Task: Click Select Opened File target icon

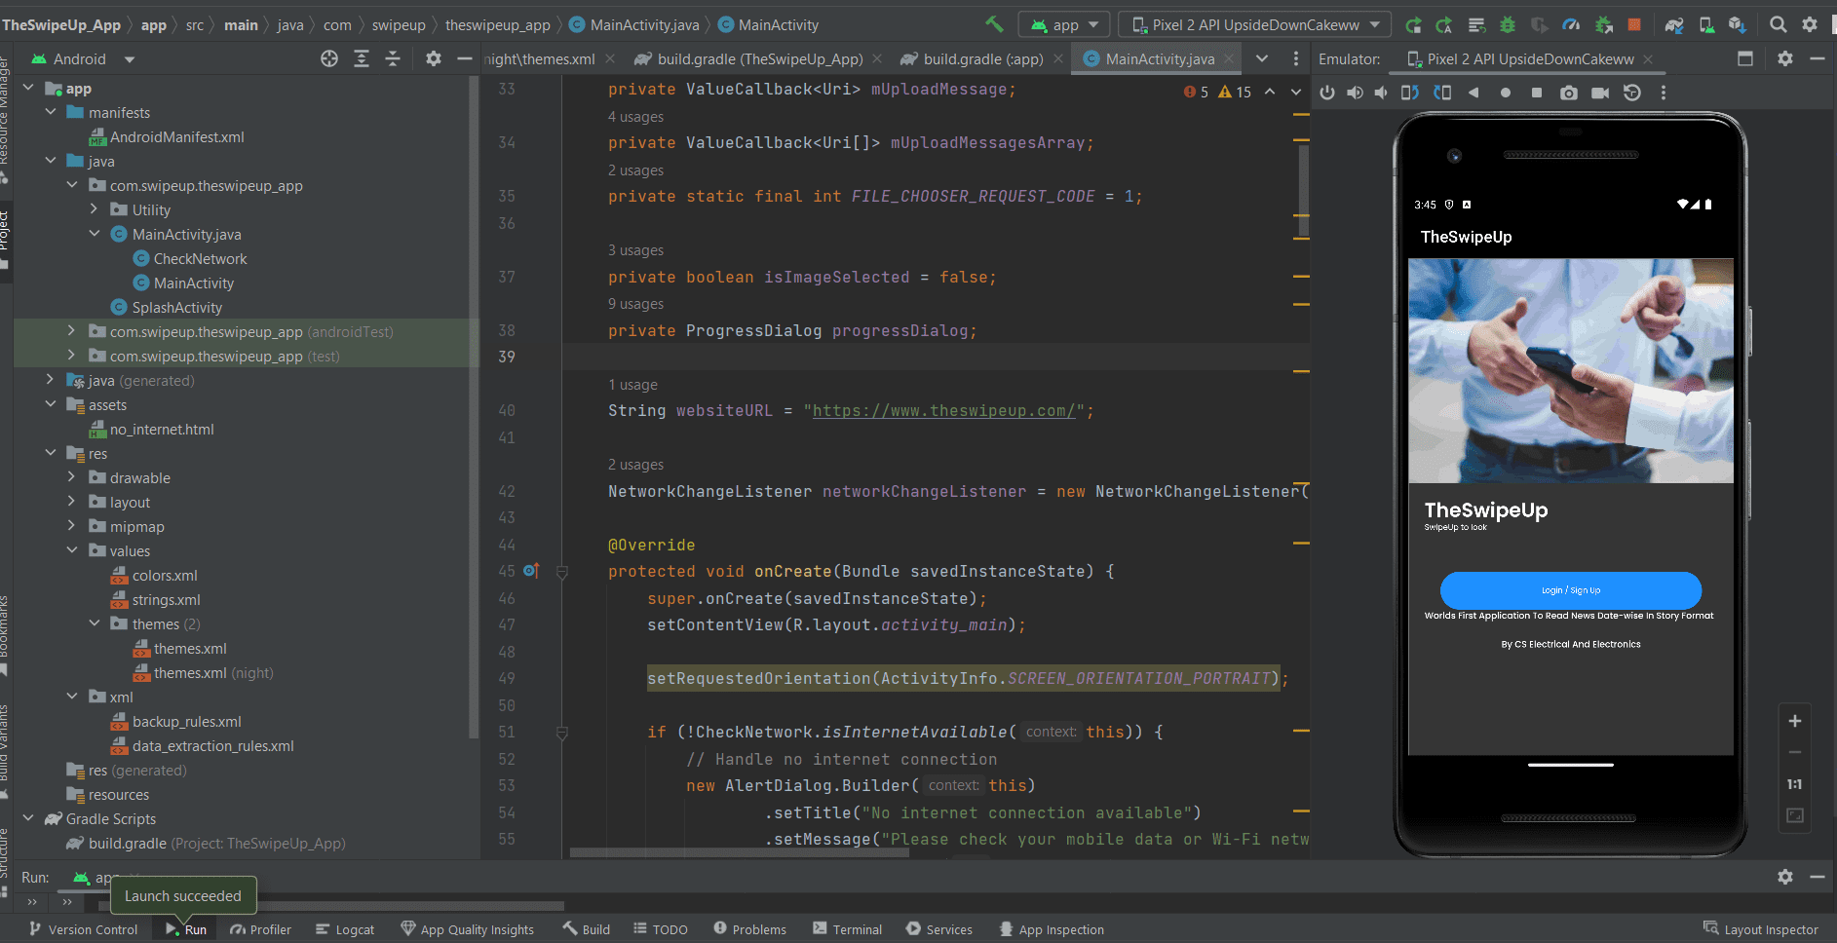Action: coord(329,59)
